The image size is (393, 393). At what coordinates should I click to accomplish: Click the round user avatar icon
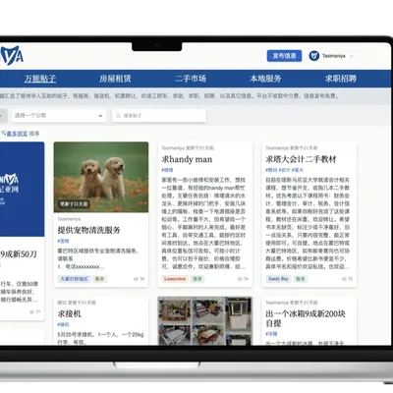click(x=314, y=56)
